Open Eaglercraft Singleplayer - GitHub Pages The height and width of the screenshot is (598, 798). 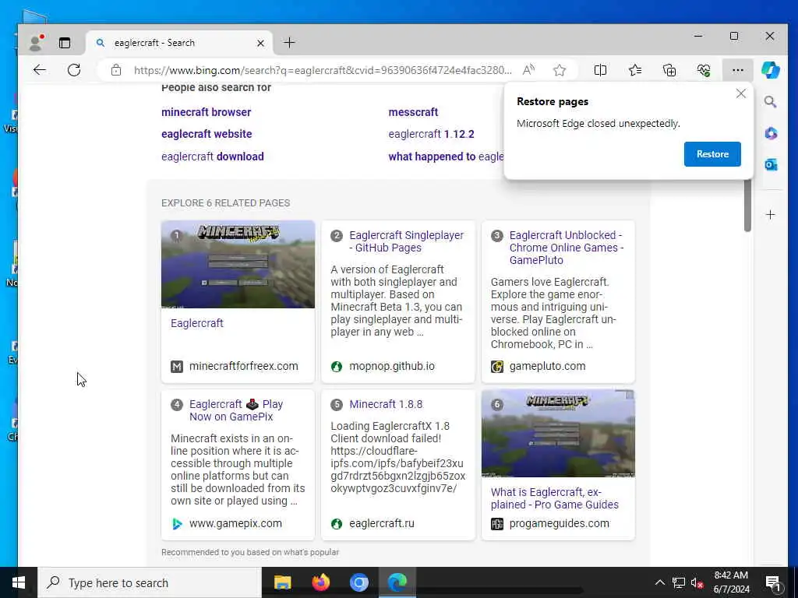click(406, 241)
